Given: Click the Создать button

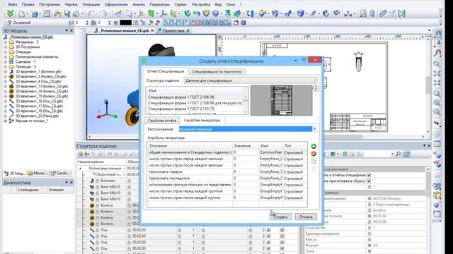Looking at the screenshot, I should (x=280, y=217).
